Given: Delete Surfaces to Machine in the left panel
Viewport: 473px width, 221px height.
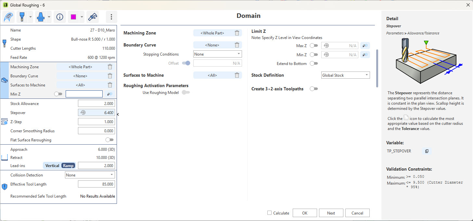Looking at the screenshot, I should coord(110,85).
